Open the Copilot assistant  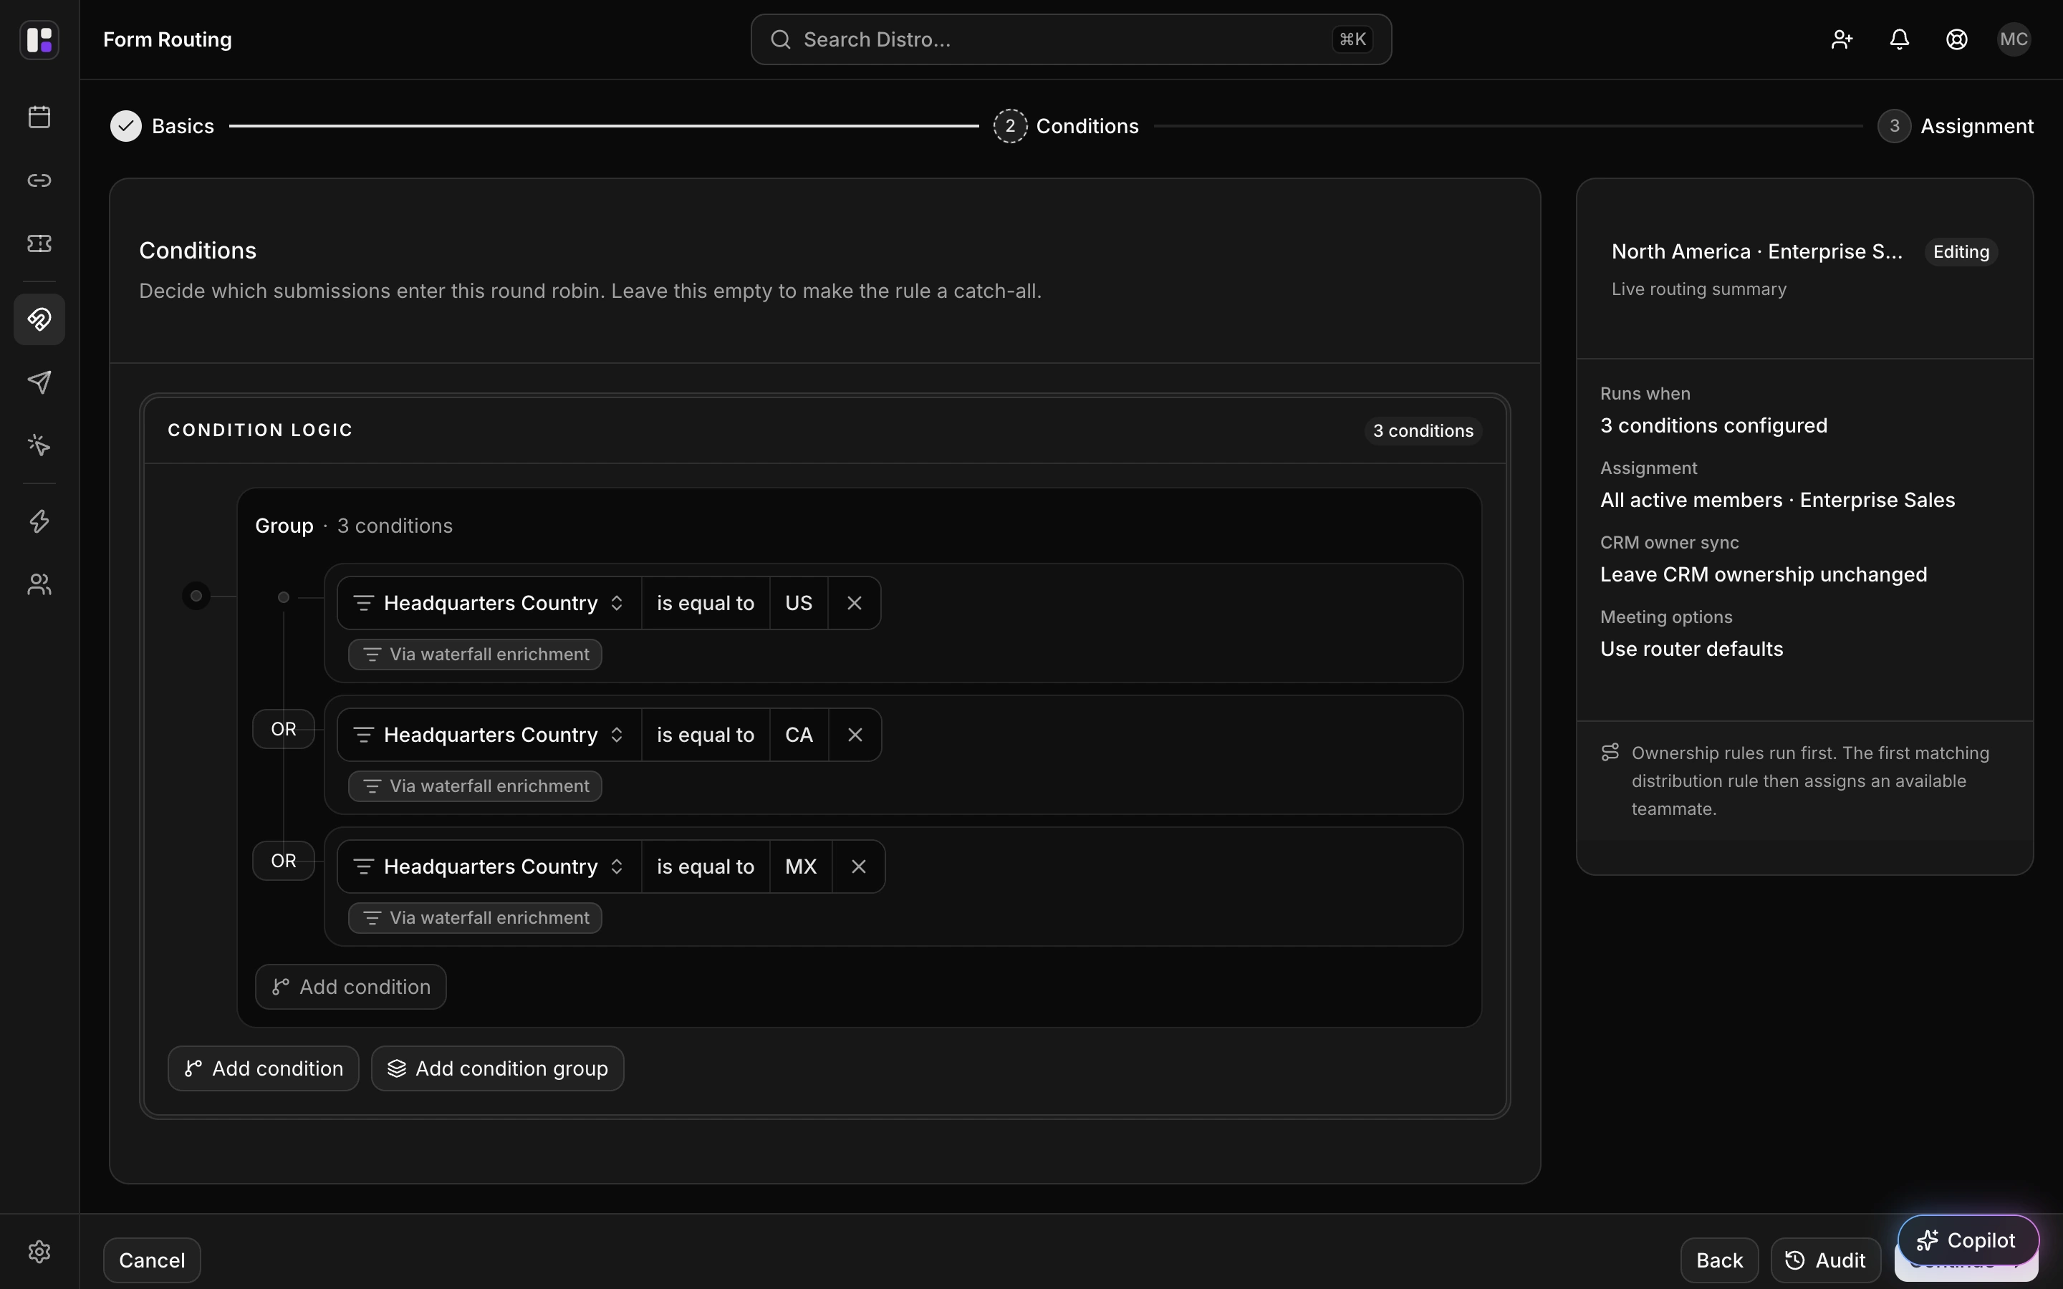pyautogui.click(x=1968, y=1240)
